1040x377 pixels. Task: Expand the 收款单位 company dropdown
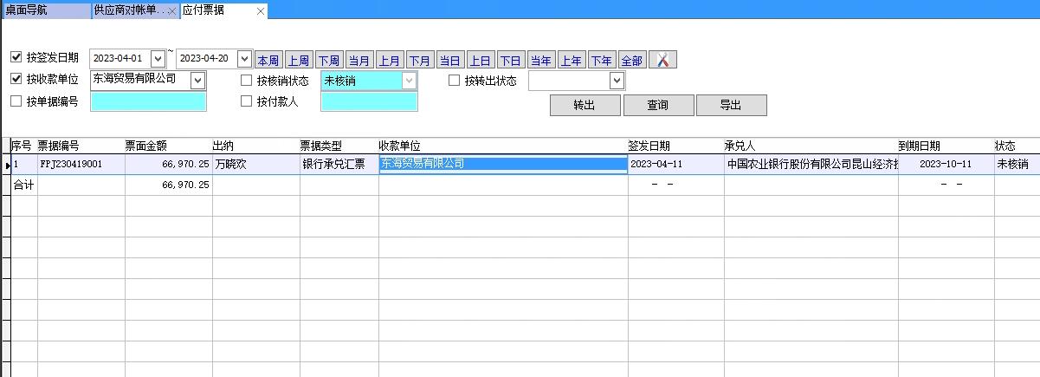(197, 81)
